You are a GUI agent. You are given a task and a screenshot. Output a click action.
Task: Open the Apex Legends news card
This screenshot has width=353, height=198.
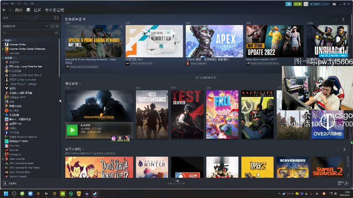pyautogui.click(x=214, y=41)
